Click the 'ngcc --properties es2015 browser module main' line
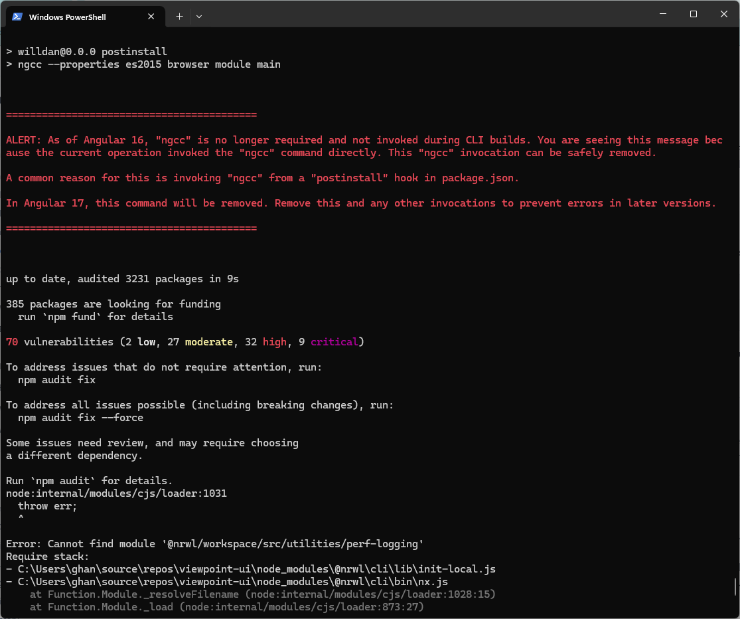740x619 pixels. click(x=143, y=64)
